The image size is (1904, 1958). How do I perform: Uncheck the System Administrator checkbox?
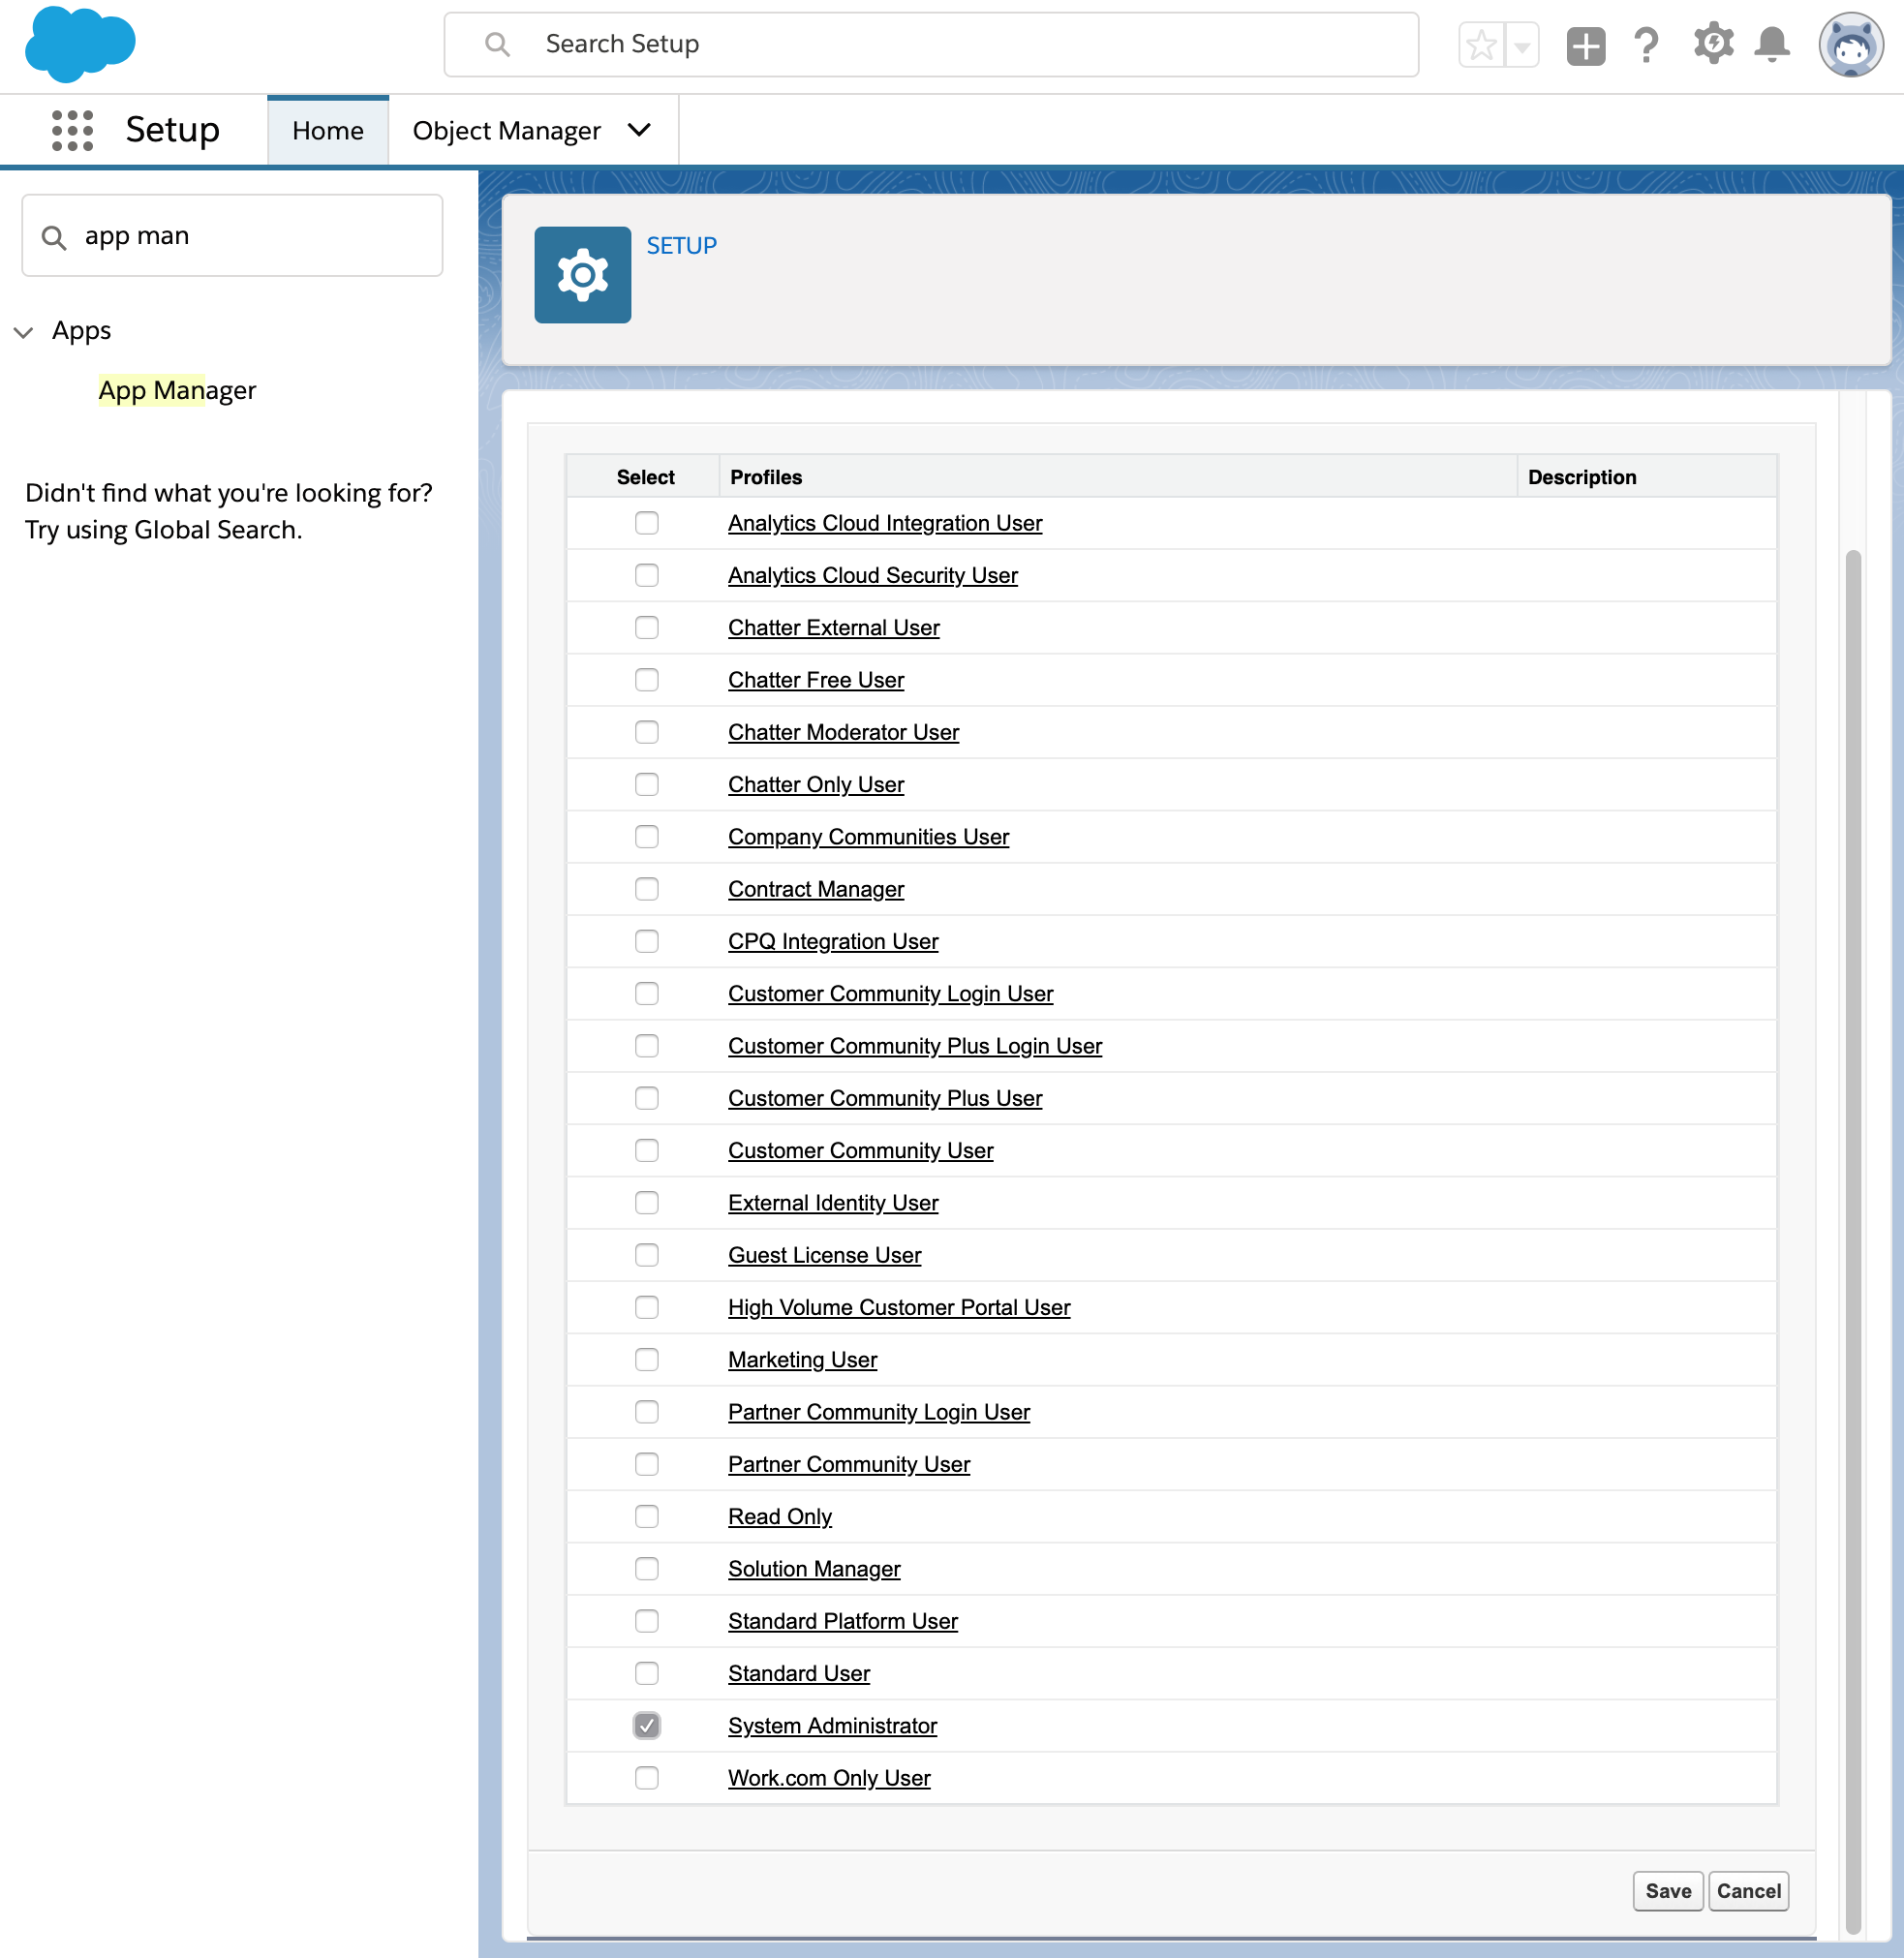647,1725
